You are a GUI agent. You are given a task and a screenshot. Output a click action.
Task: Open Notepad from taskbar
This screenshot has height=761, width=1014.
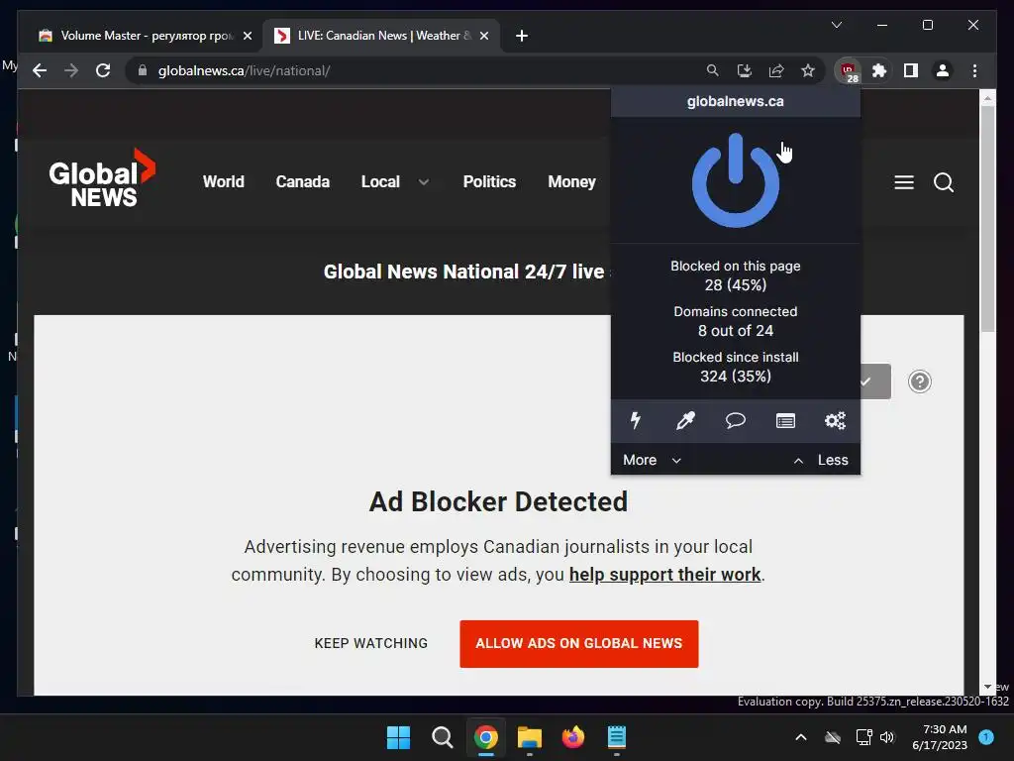(x=616, y=737)
